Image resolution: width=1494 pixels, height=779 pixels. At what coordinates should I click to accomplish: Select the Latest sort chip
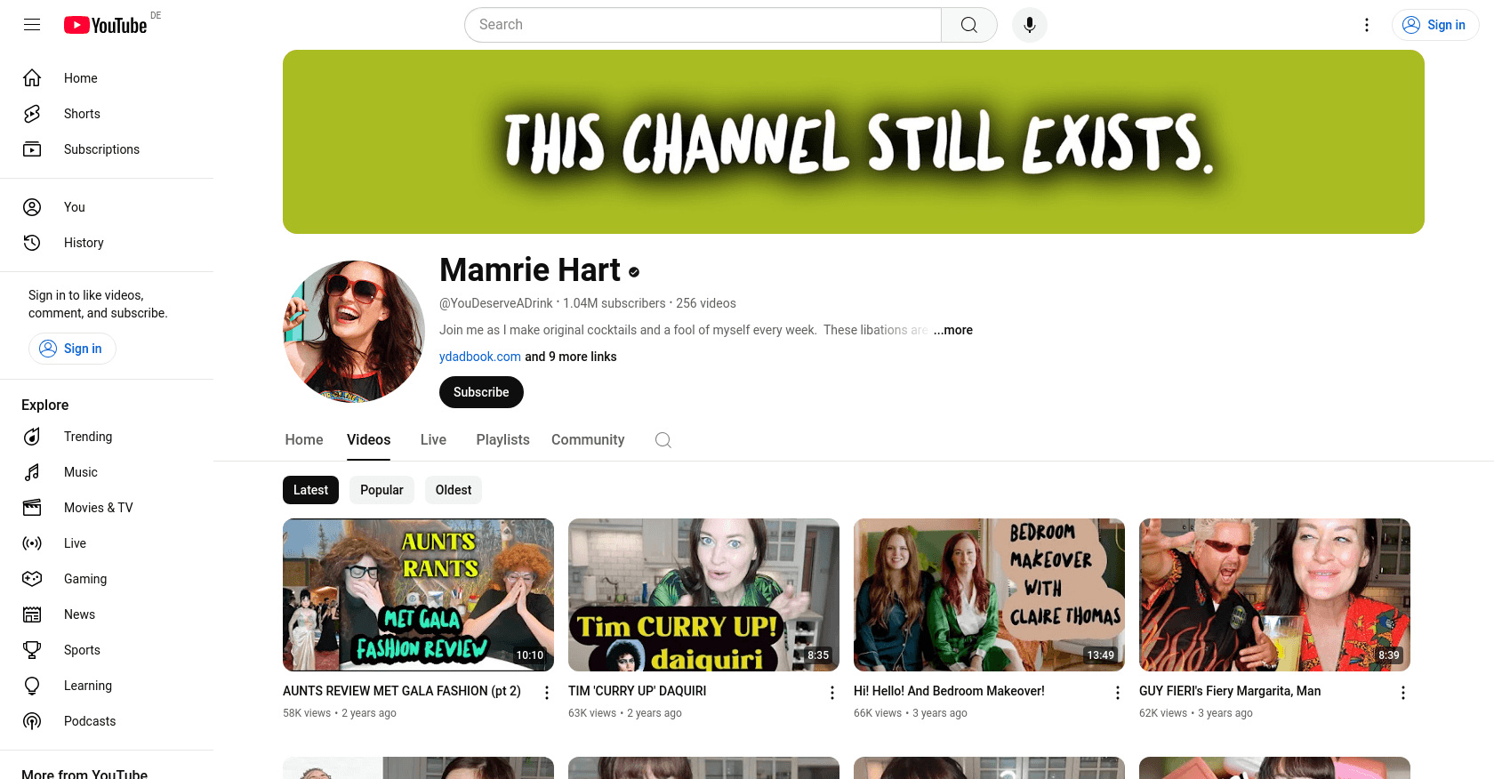pyautogui.click(x=310, y=490)
